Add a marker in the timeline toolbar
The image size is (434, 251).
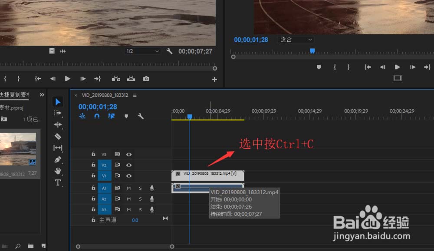(x=126, y=116)
